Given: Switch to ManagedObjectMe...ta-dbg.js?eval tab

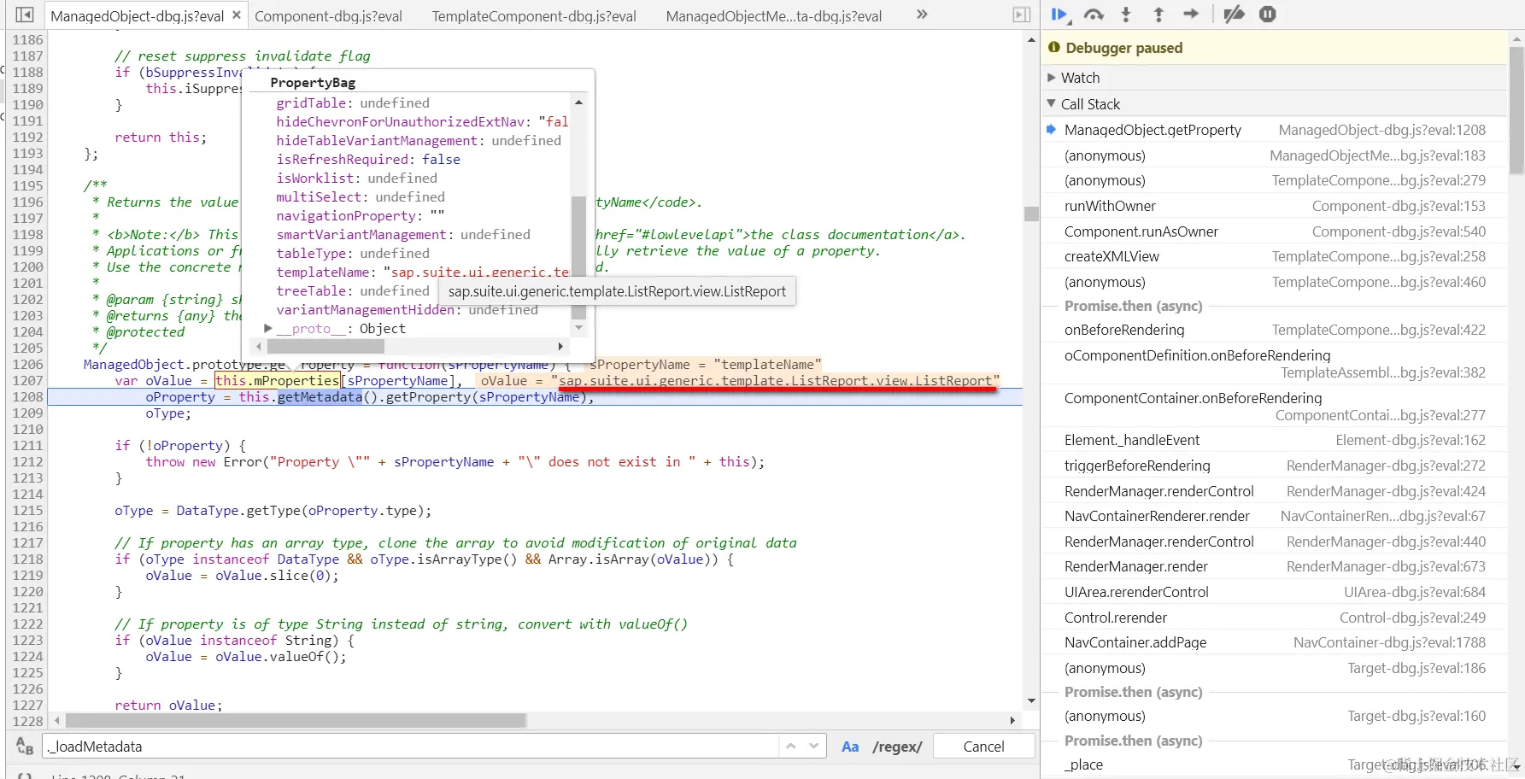Looking at the screenshot, I should click(774, 16).
